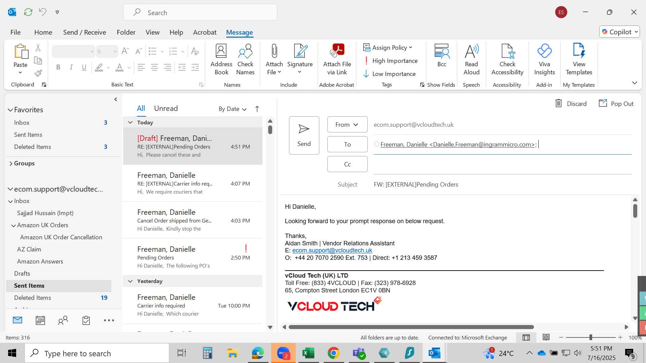The image size is (646, 363).
Task: Collapse the Yesterday message group
Action: 130,281
